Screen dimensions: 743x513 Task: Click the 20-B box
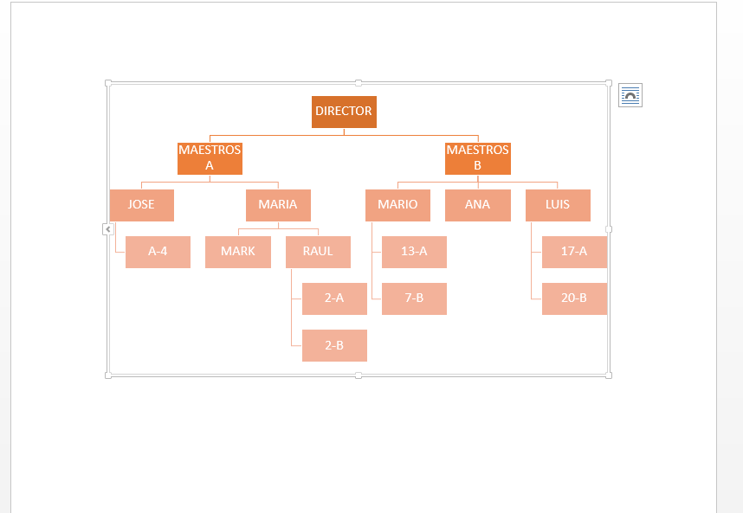coord(574,298)
